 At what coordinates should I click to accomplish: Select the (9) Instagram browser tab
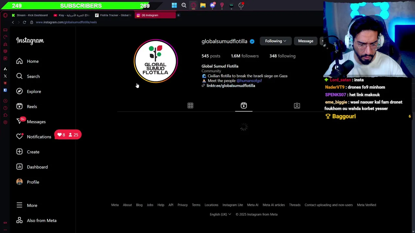pos(155,15)
